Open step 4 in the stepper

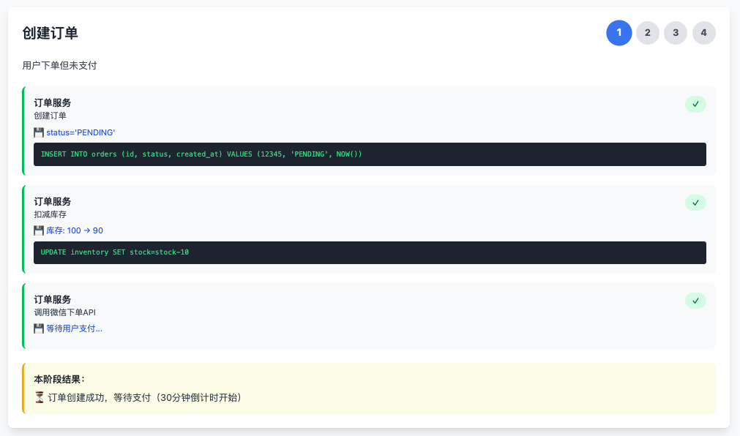pos(703,33)
